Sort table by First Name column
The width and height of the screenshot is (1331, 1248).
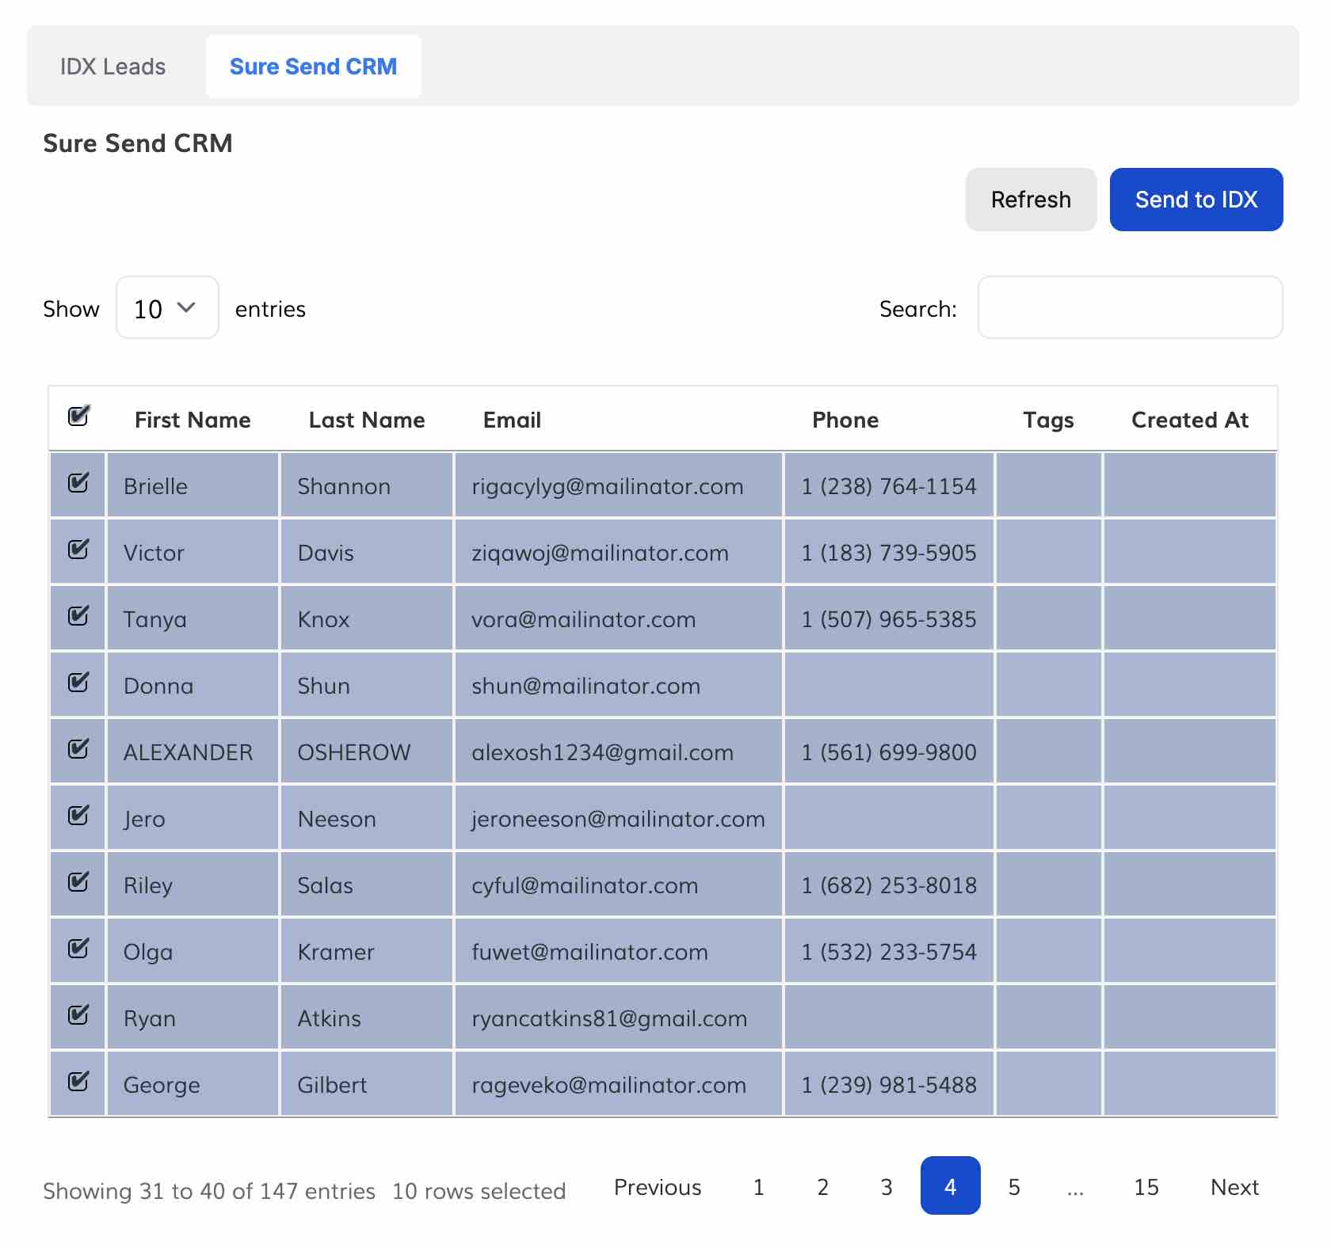(x=193, y=420)
